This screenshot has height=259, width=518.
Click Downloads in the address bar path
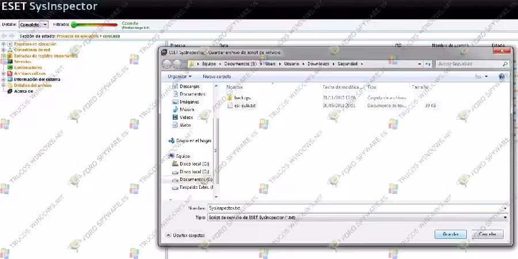(x=318, y=64)
